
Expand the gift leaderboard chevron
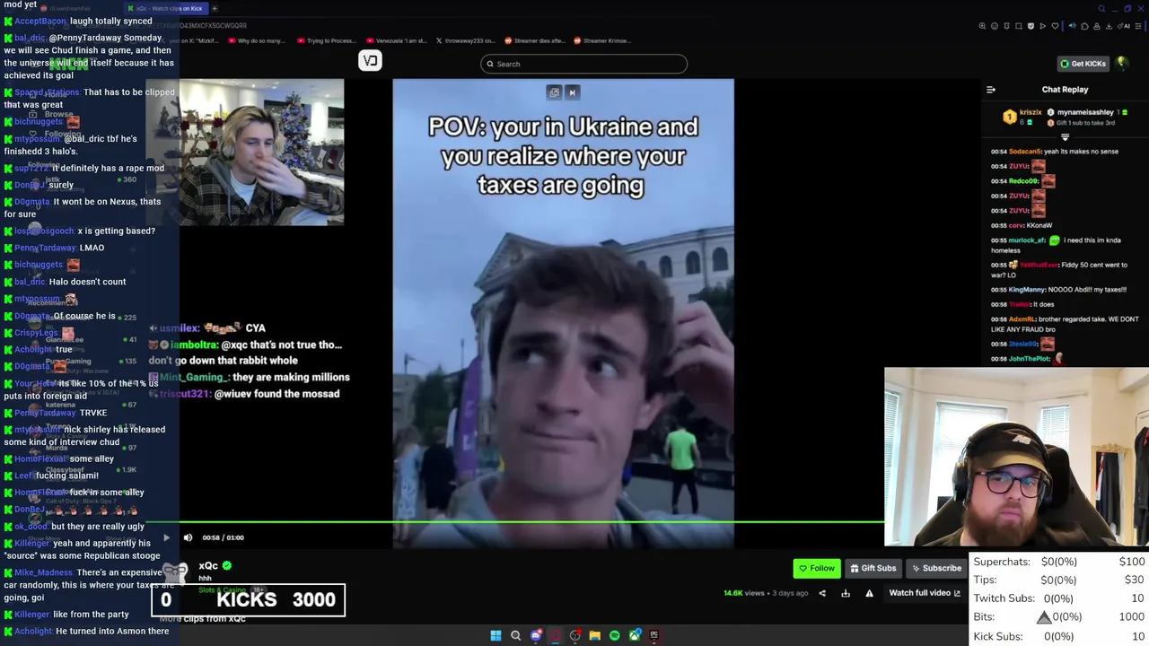[x=1065, y=137]
